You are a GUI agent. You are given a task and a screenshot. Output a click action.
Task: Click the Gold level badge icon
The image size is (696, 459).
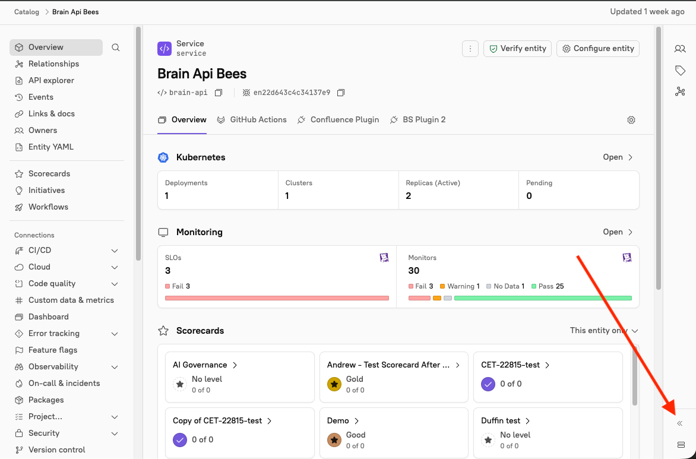click(x=334, y=384)
